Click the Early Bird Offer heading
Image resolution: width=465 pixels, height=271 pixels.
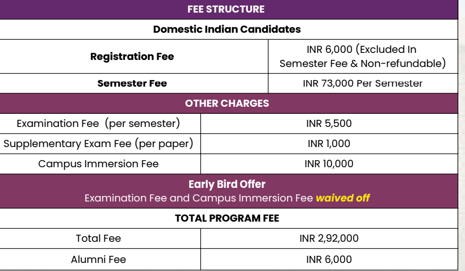[x=227, y=184]
